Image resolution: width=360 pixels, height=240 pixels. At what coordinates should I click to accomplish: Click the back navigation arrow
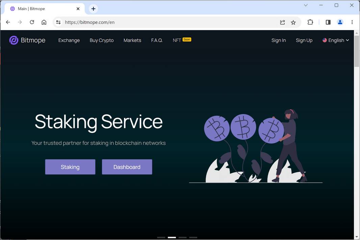[x=8, y=22]
